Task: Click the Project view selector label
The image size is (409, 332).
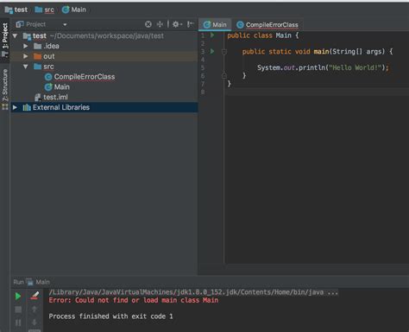Action: click(x=35, y=24)
